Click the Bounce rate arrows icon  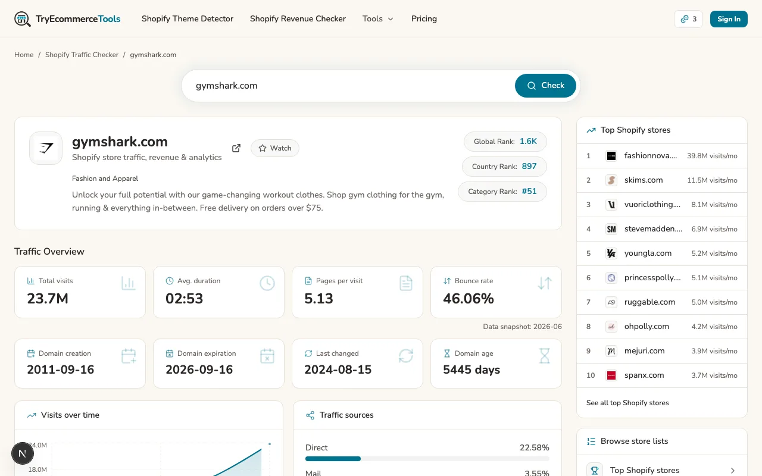click(x=545, y=283)
